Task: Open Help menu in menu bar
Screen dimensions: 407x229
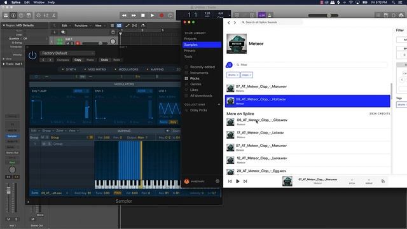Action: pyautogui.click(x=52, y=3)
